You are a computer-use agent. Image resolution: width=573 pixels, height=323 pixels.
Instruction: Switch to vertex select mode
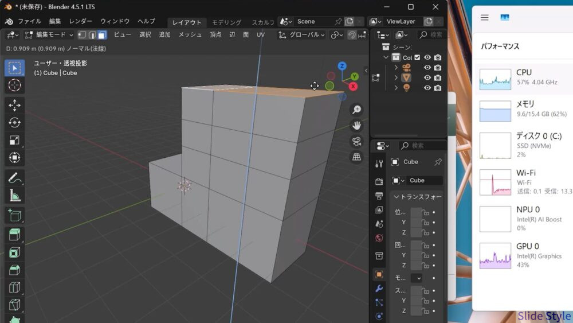point(82,35)
